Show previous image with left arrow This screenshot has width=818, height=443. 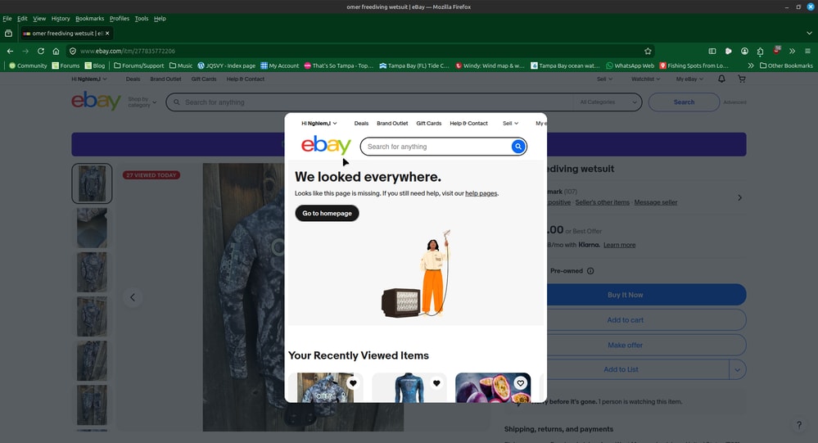point(133,297)
